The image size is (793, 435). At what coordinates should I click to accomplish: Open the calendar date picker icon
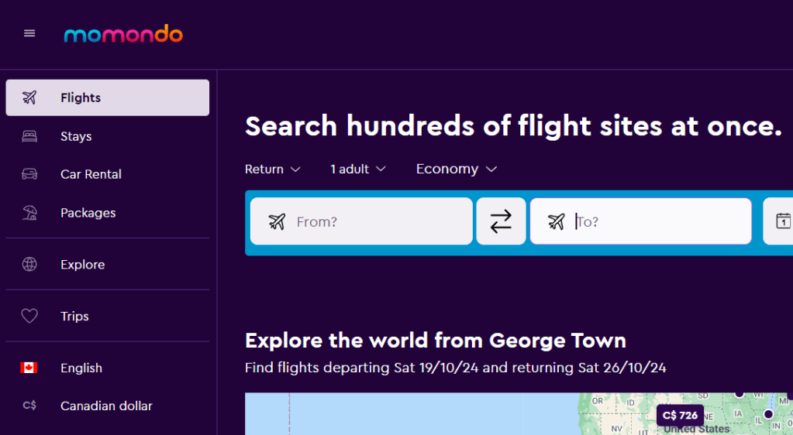(783, 221)
